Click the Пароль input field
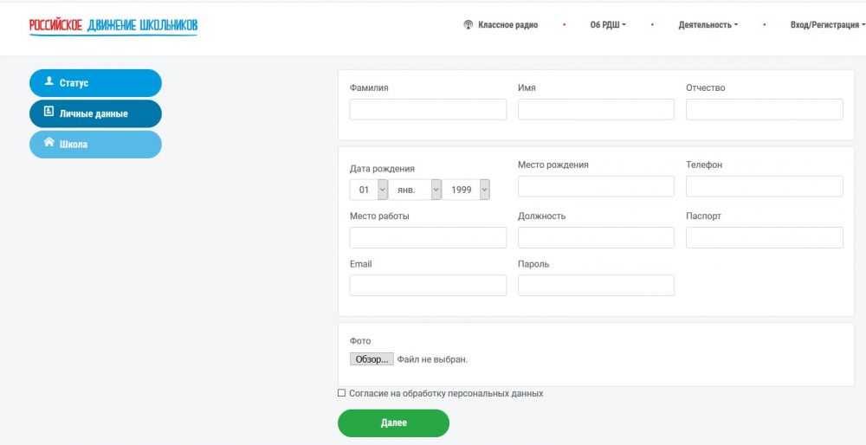Screen dimensions: 866x445 point(596,286)
